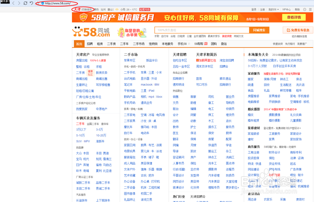Image resolution: width=314 pixels, height=202 pixels.
Task: Click 免费发布信息 button
Action: click(x=298, y=30)
